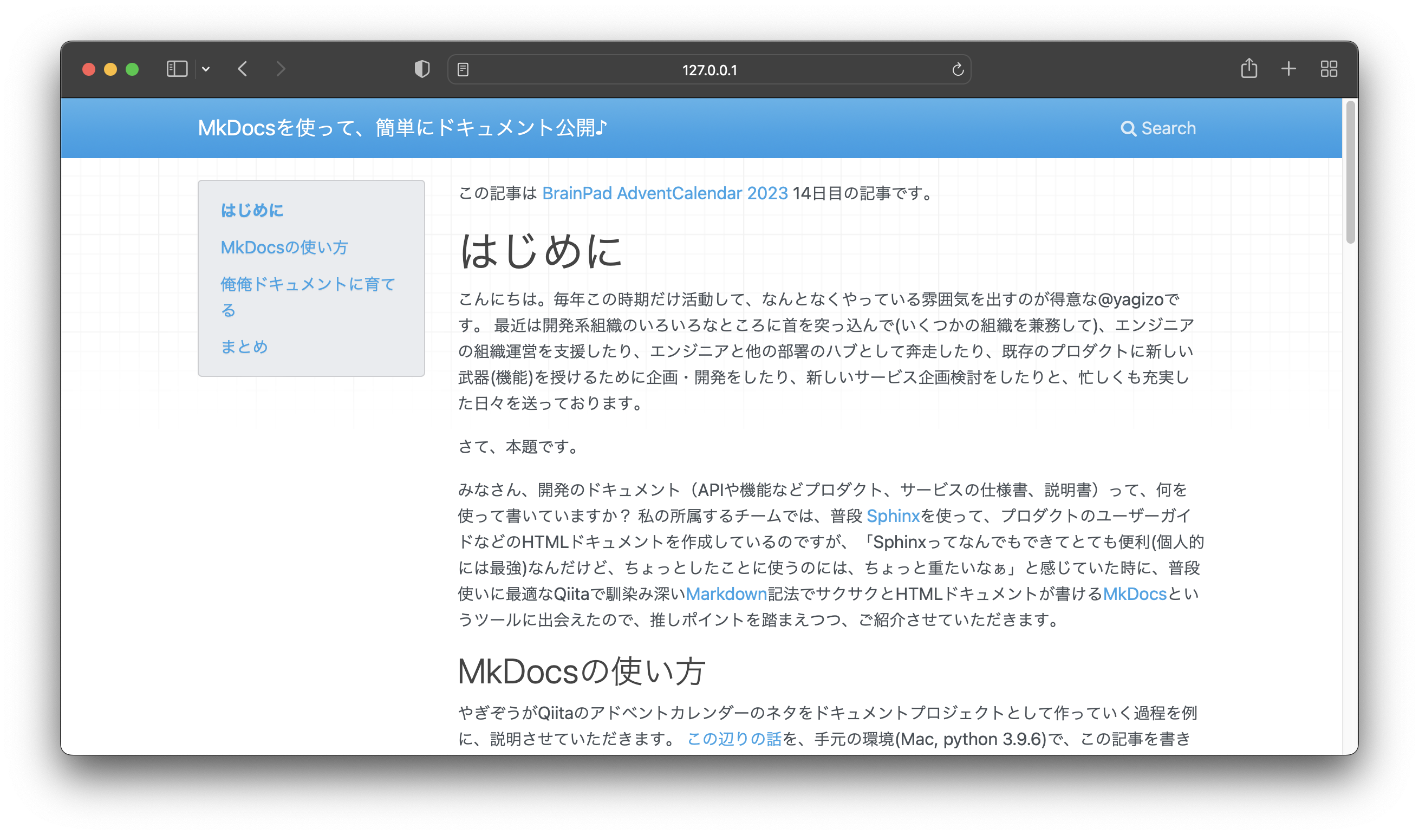Image resolution: width=1419 pixels, height=835 pixels.
Task: Select はじめに in the sidebar navigation
Action: point(252,210)
